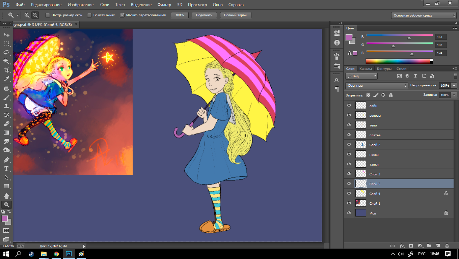Open the Color panel flyout menu
459x259 pixels.
tap(455, 28)
